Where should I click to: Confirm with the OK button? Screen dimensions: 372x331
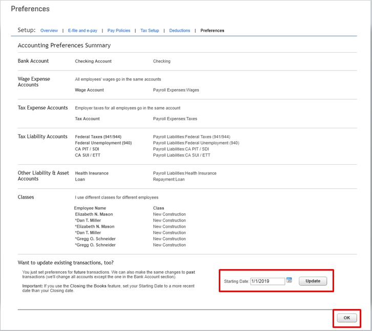[x=347, y=318]
